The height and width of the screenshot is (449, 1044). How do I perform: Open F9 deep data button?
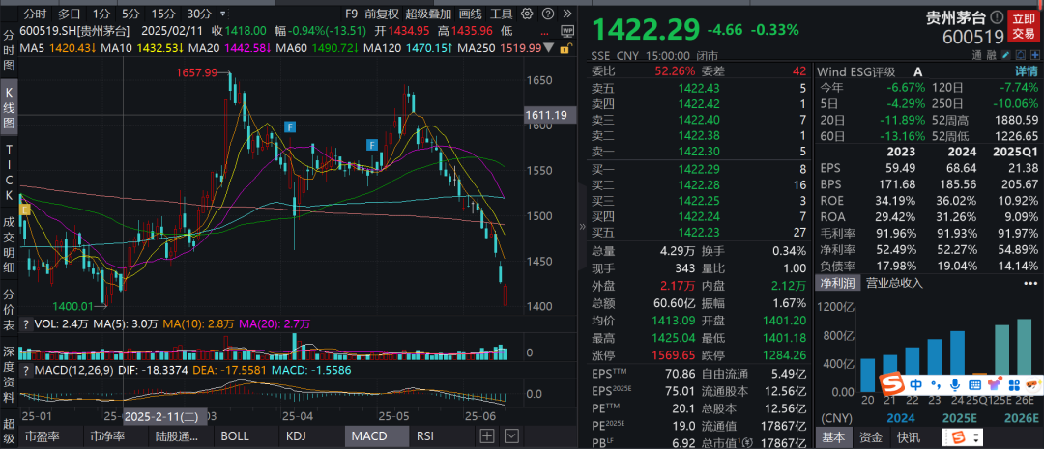point(352,14)
